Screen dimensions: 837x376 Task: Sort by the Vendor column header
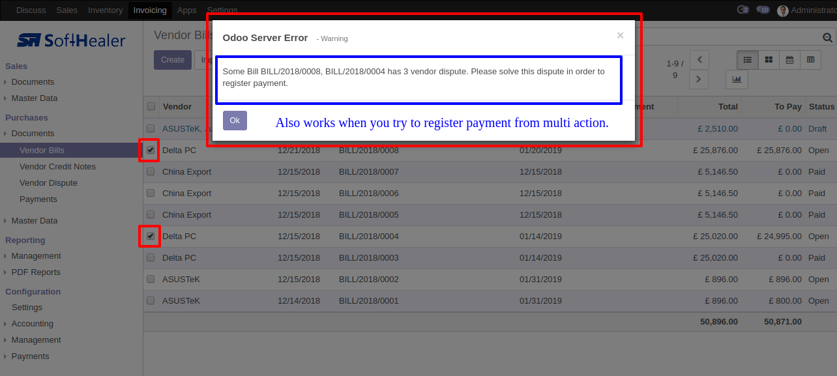coord(177,107)
